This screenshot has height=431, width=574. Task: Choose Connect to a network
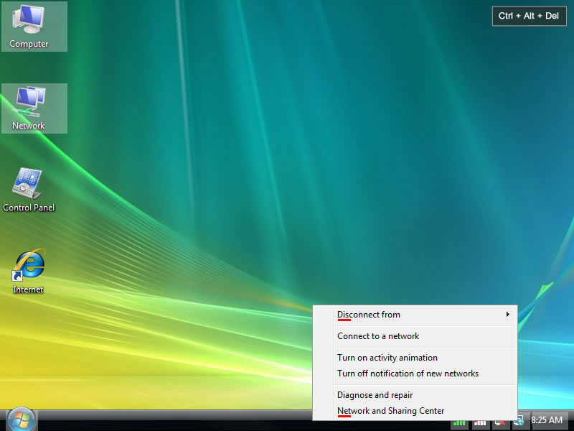[x=378, y=336]
